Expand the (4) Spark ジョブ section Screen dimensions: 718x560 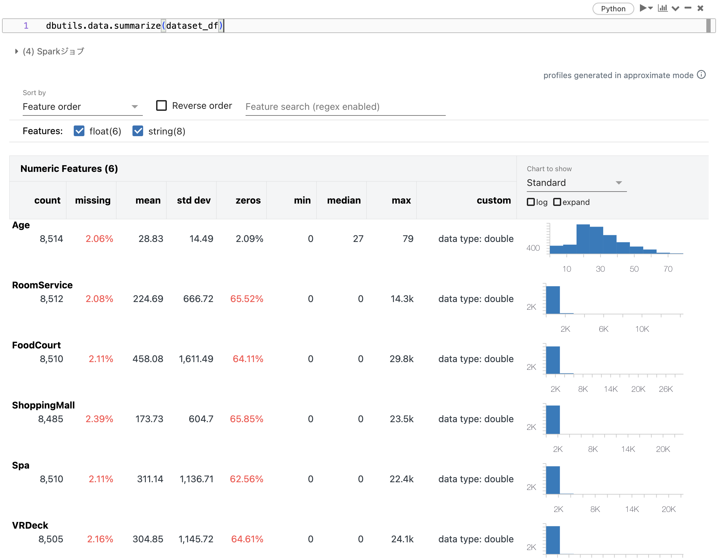tap(16, 51)
